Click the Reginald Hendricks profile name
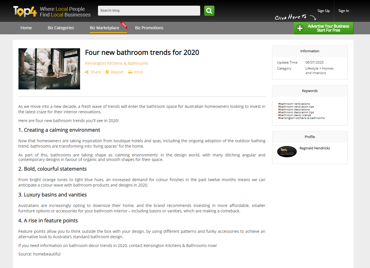 coord(315,148)
